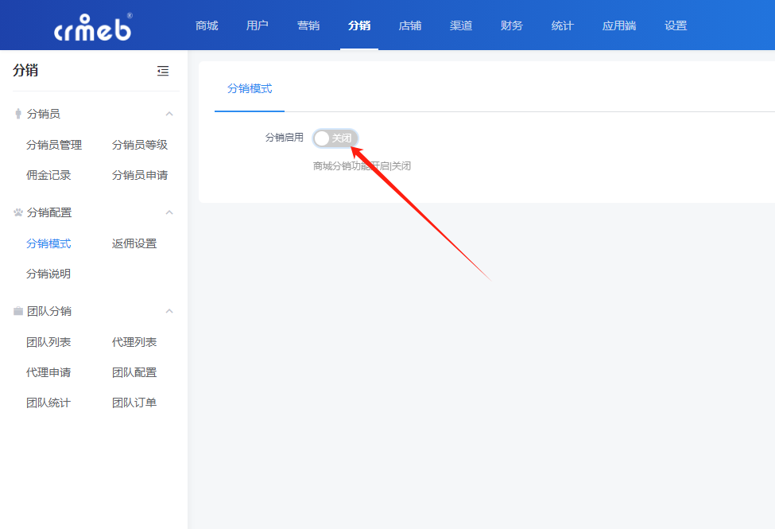Select the 分销模式 tab

(250, 88)
